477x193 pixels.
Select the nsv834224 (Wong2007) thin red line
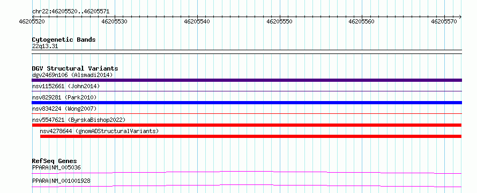click(247, 114)
